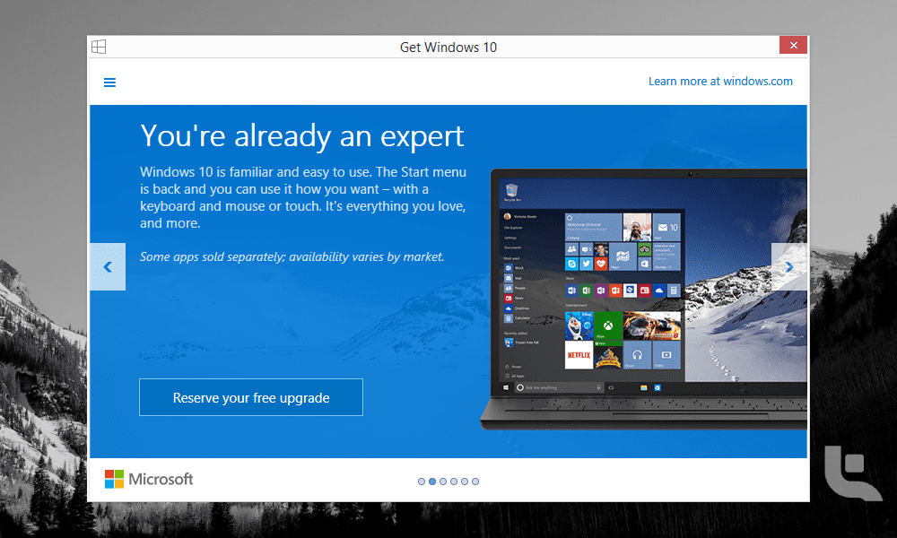Click the Microsoft logo at bottom left
This screenshot has width=897, height=538.
coord(149,479)
